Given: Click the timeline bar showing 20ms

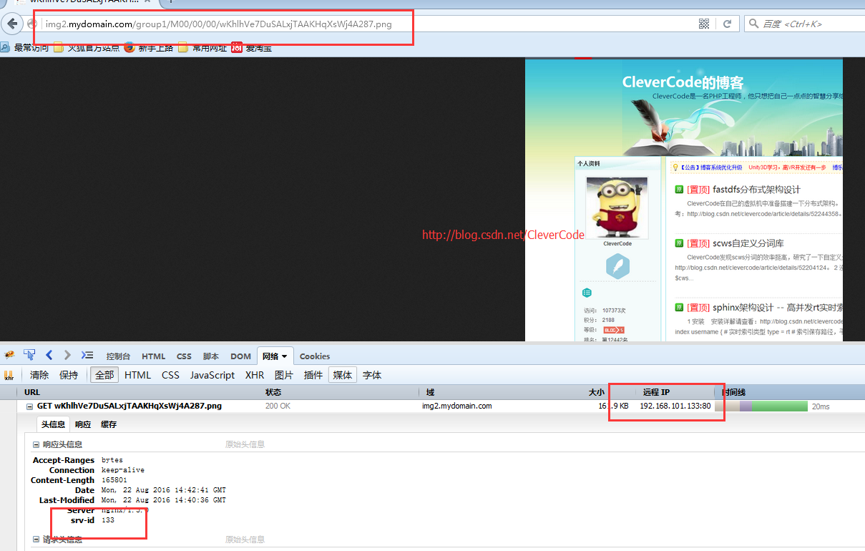Looking at the screenshot, I should pos(762,406).
